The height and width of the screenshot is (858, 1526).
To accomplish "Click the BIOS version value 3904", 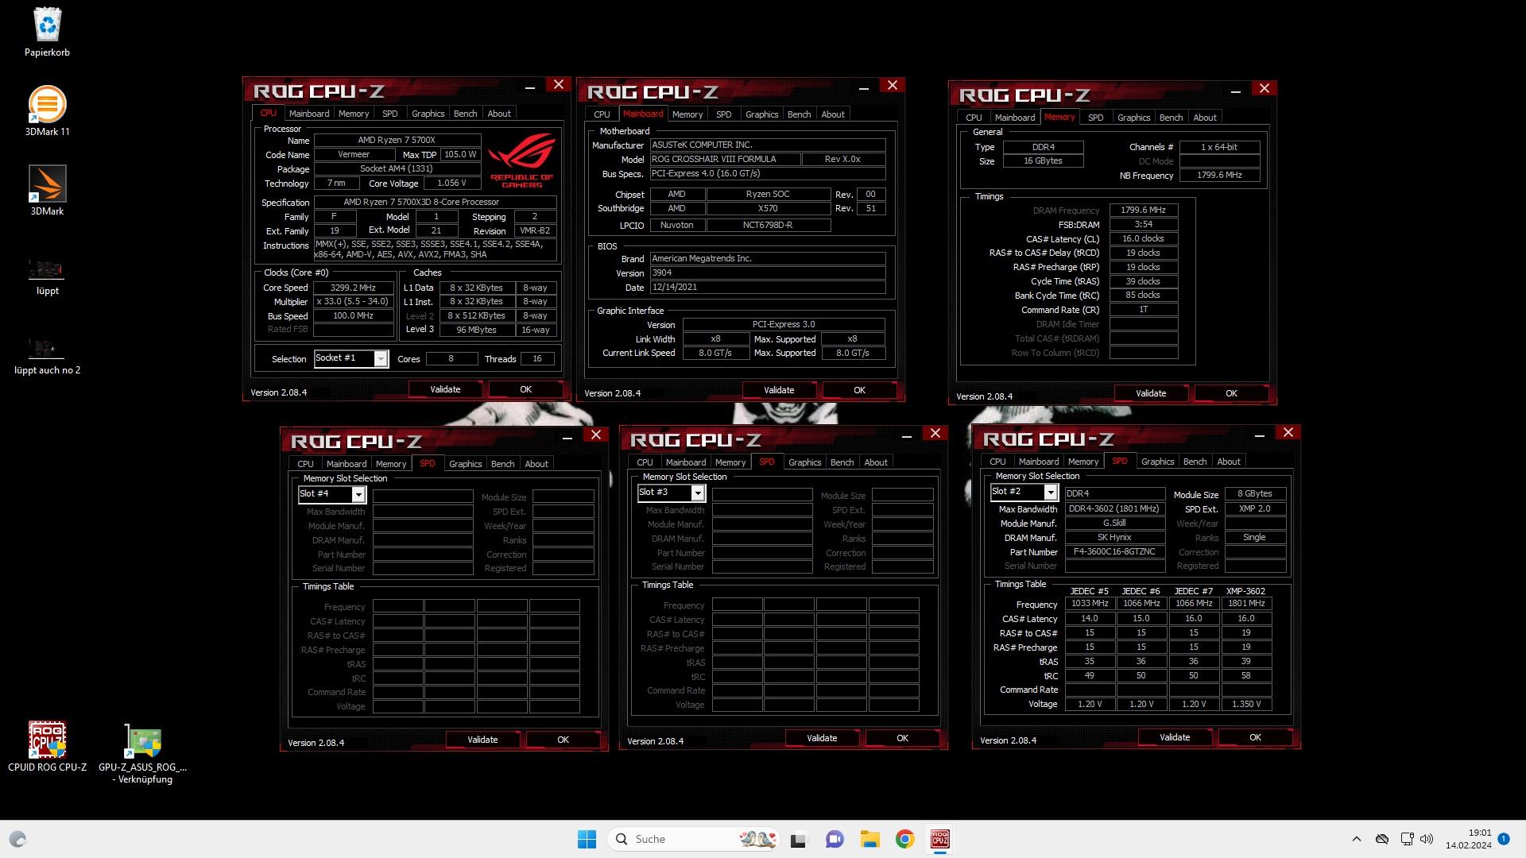I will tap(767, 272).
